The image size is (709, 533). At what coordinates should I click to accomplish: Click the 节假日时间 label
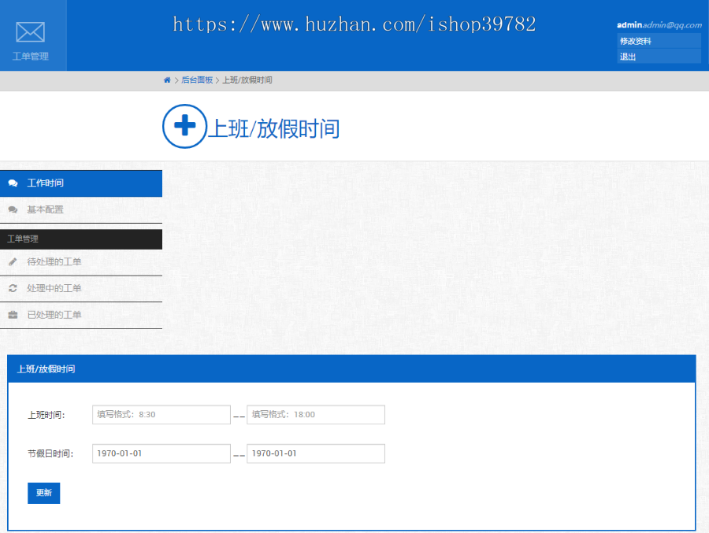50,453
